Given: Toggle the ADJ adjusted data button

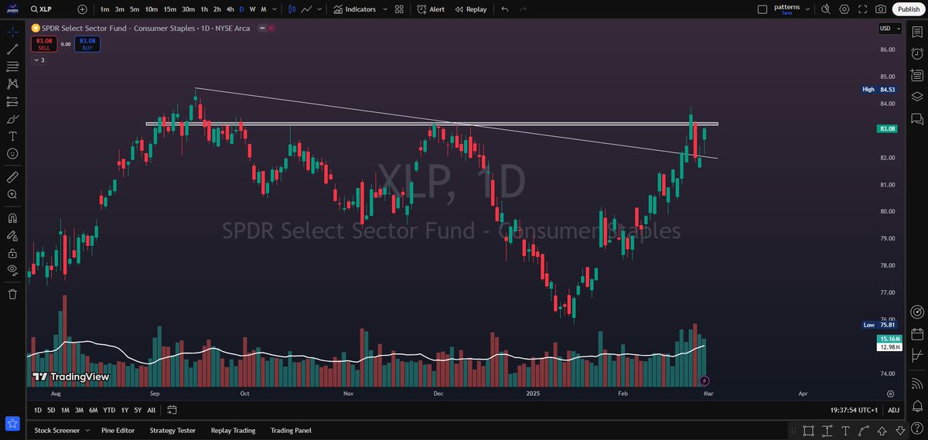Looking at the screenshot, I should click(893, 410).
